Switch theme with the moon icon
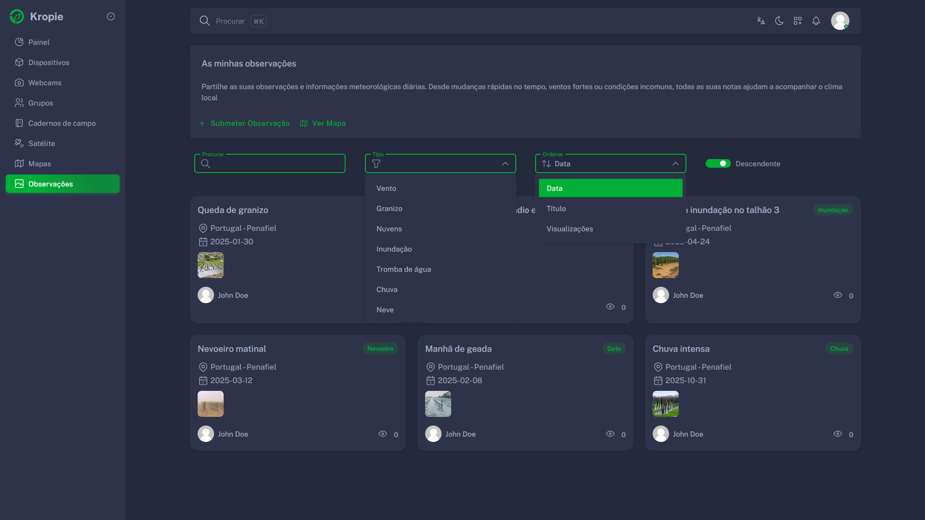 pyautogui.click(x=779, y=21)
